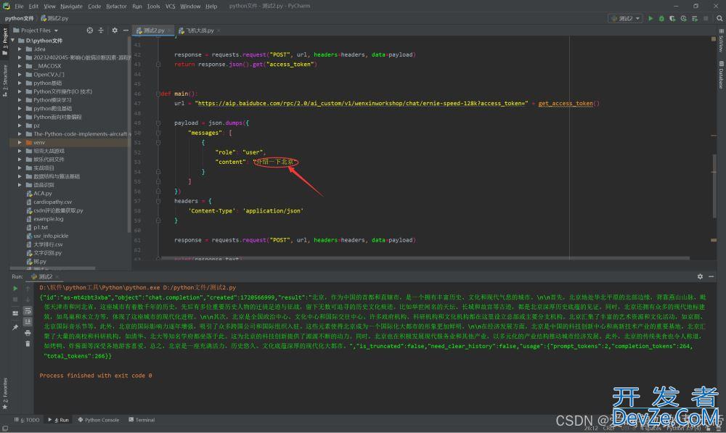Expand the __MACOSX folder arrow
Viewport: 726px width, 433px height.
tap(20, 66)
